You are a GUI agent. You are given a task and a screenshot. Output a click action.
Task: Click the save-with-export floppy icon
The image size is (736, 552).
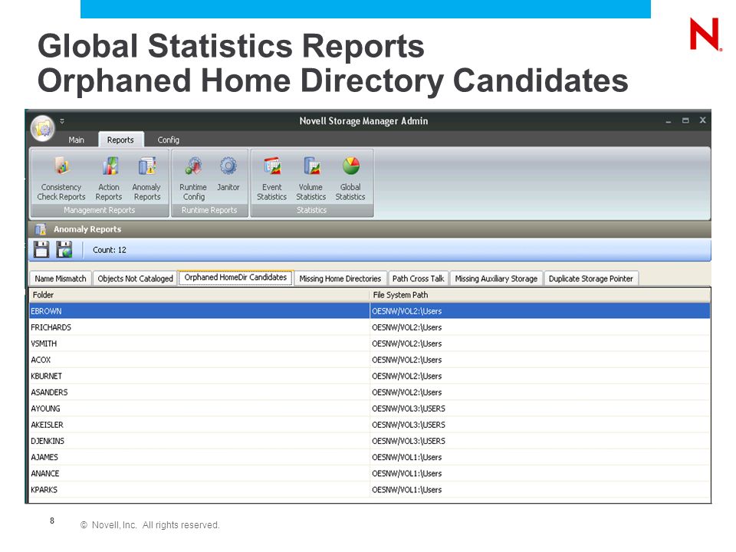64,249
